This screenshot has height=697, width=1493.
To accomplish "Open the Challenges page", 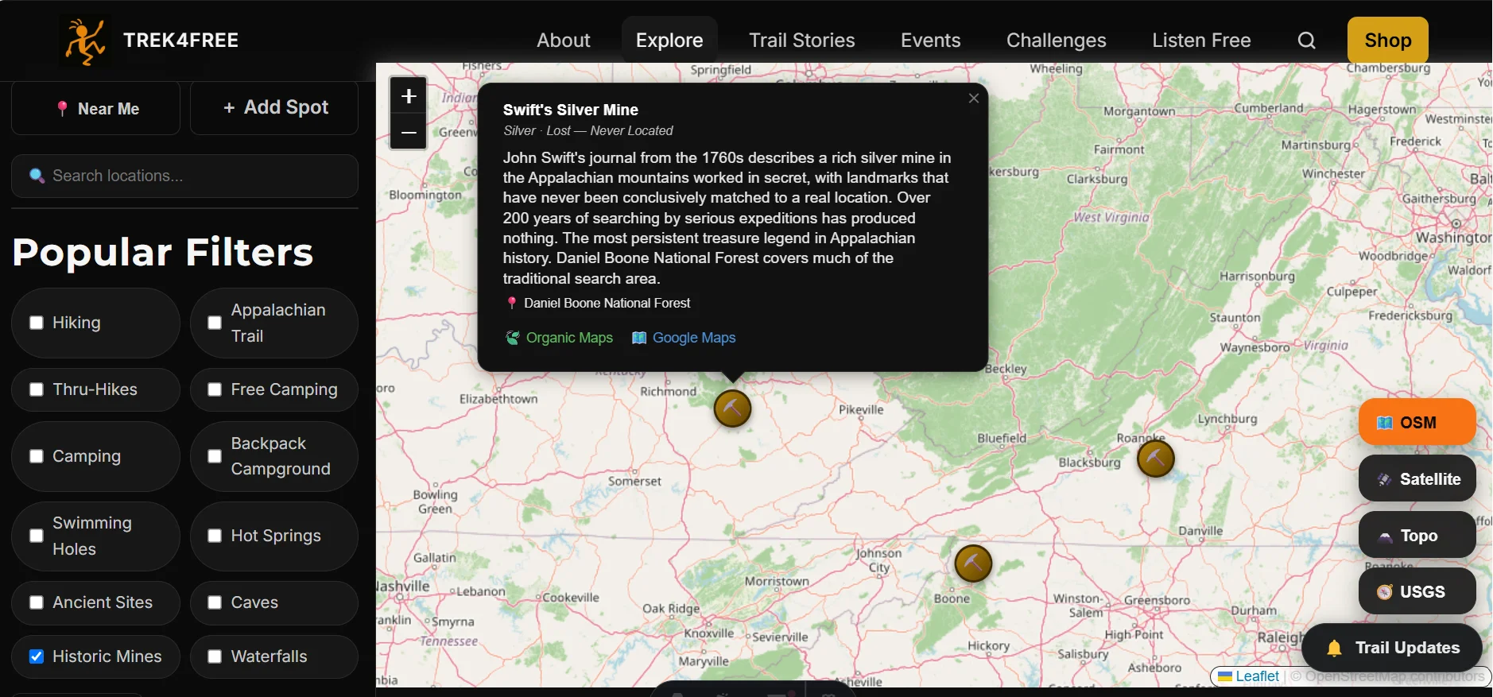I will (x=1057, y=41).
